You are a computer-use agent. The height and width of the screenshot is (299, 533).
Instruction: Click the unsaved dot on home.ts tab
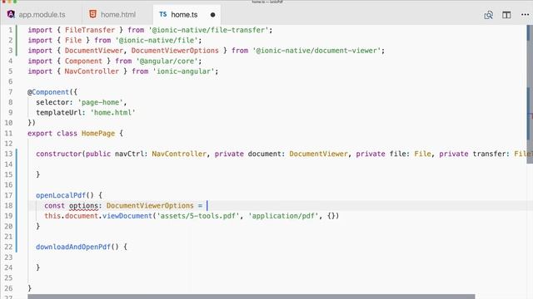point(213,15)
